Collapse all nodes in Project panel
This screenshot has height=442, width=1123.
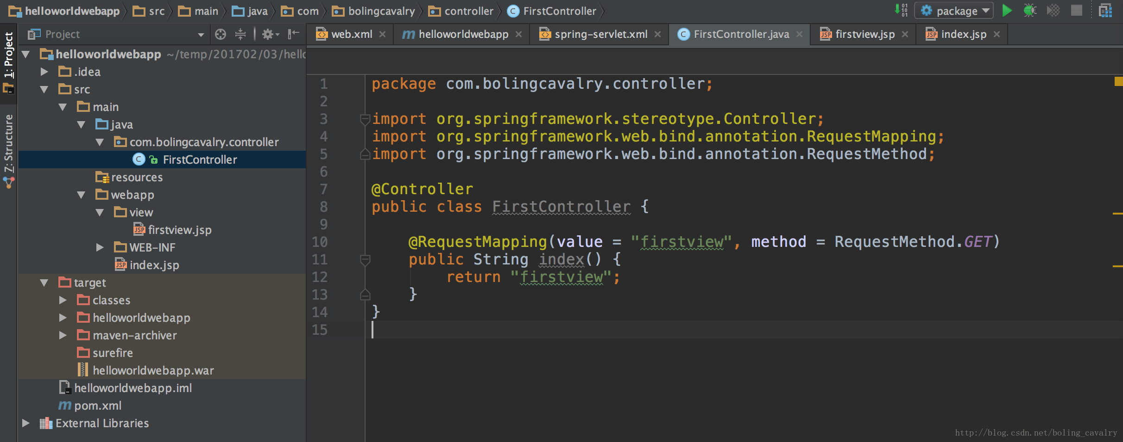point(240,34)
